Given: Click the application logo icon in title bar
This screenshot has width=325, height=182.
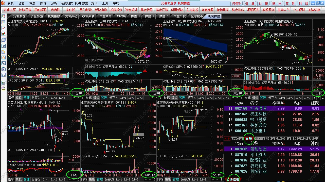Looking at the screenshot, I should click(3, 3).
